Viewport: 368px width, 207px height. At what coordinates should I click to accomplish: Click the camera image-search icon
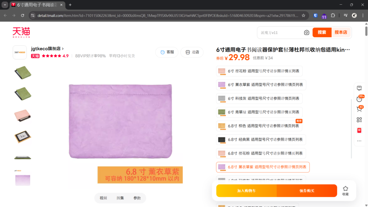307,32
